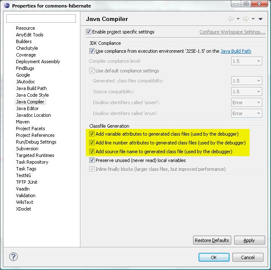The width and height of the screenshot is (271, 270).
Task: Open the Checkstyle properties page
Action: (x=27, y=48)
